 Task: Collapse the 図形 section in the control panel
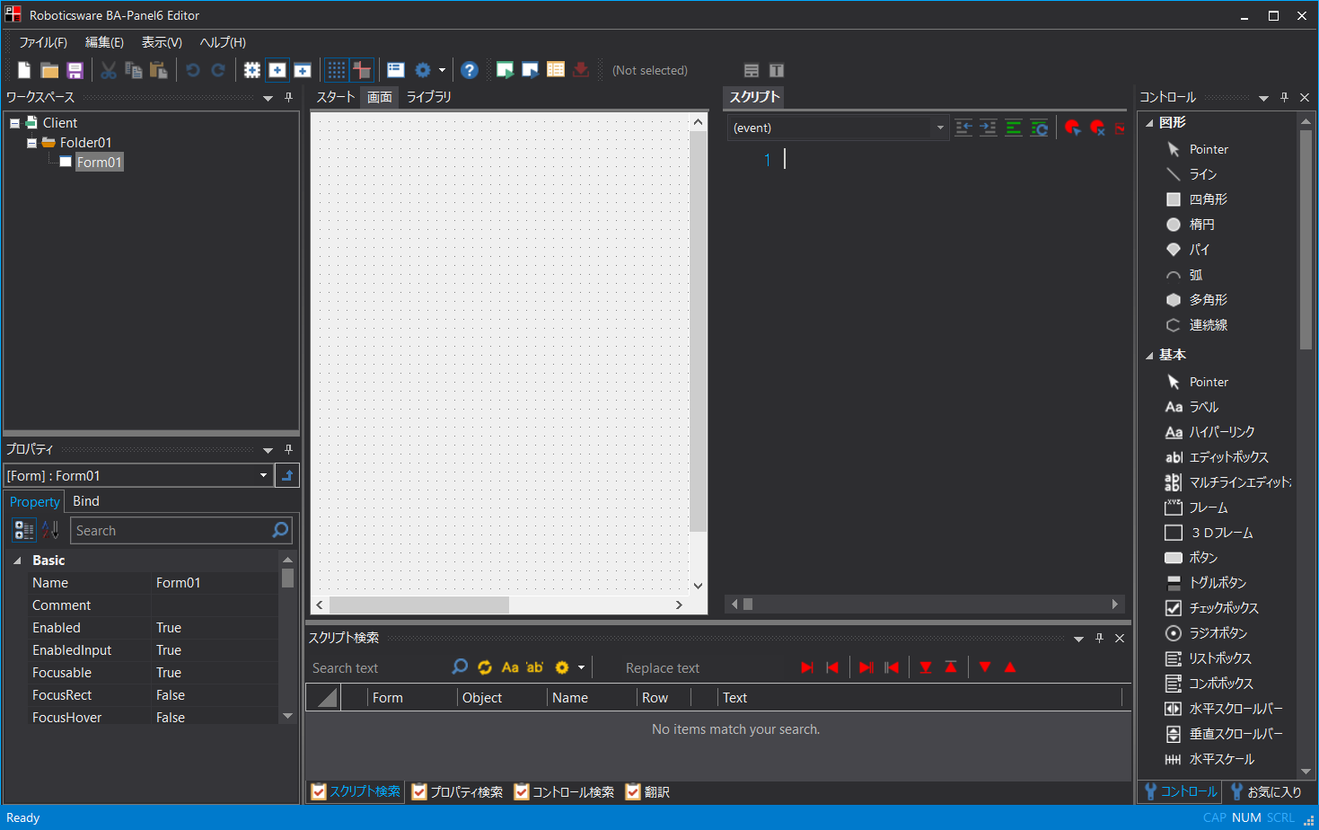pyautogui.click(x=1150, y=121)
